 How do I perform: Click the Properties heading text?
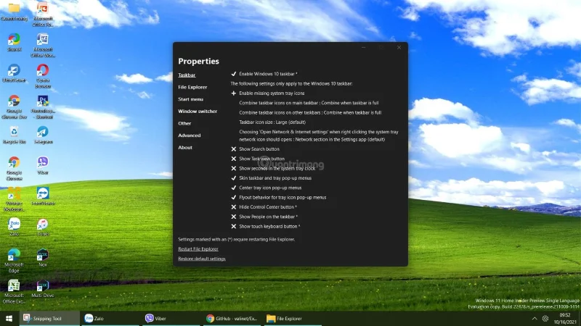point(198,62)
